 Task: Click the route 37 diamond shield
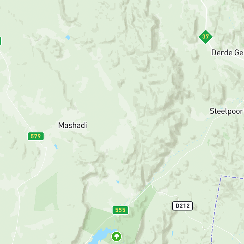[x=205, y=37]
